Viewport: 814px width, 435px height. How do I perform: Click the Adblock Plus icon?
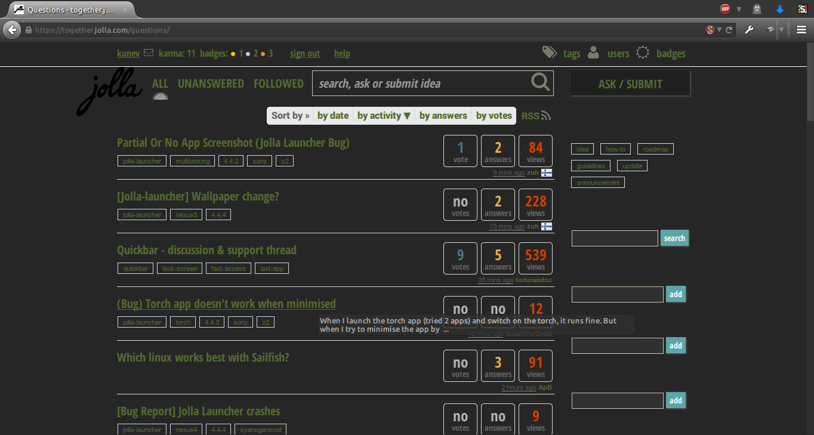(x=725, y=9)
